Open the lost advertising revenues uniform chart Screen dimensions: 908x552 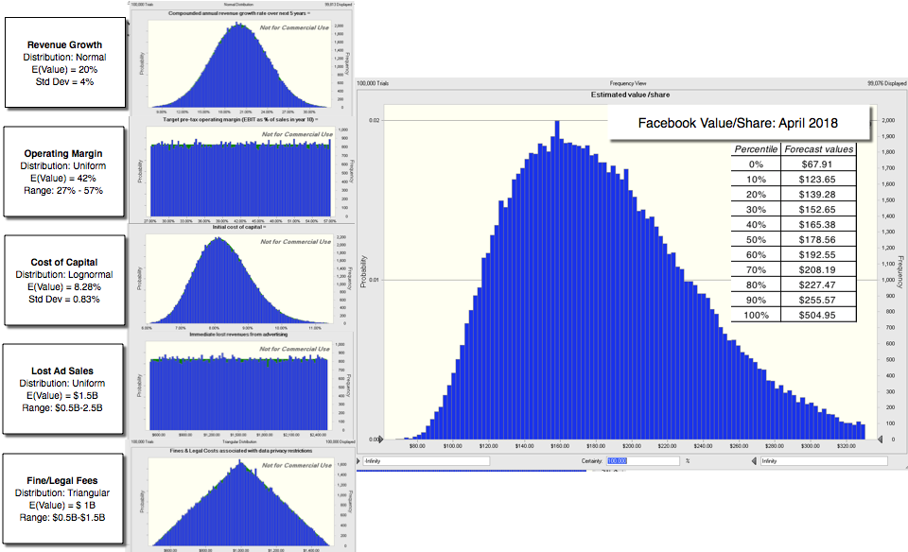[x=238, y=384]
